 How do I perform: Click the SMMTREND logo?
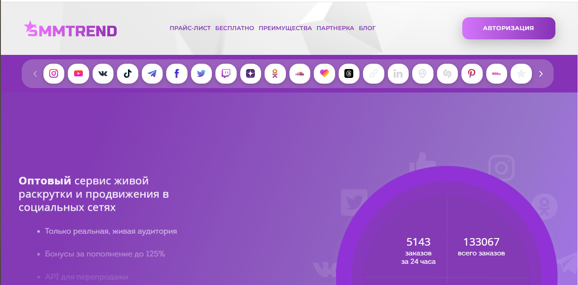coord(70,29)
